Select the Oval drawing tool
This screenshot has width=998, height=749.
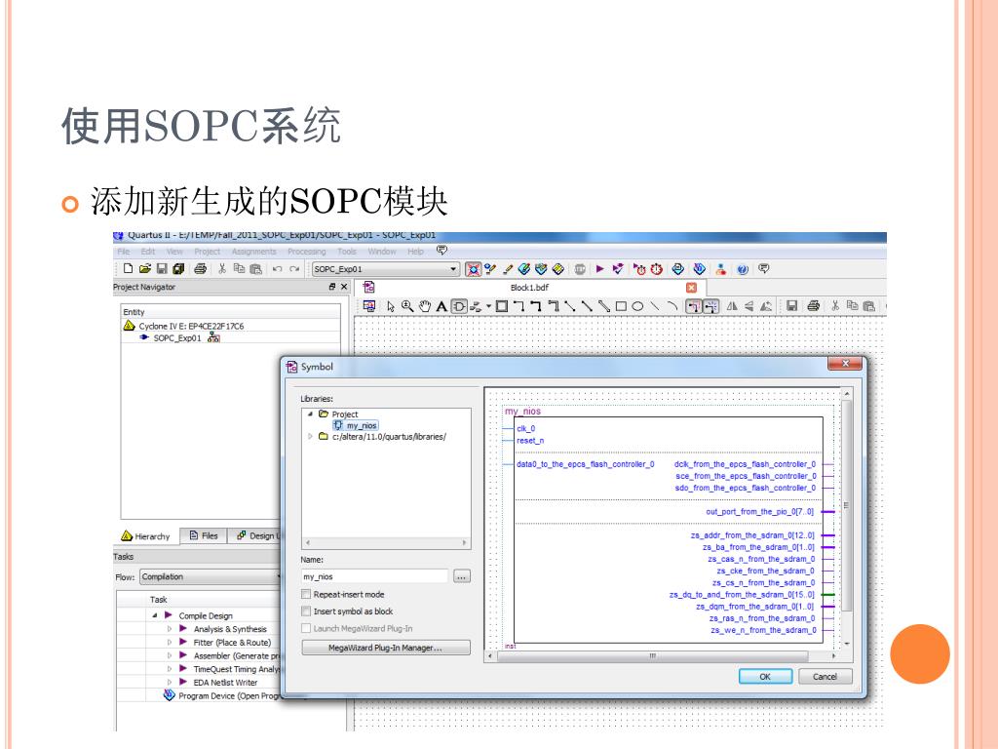[x=637, y=306]
